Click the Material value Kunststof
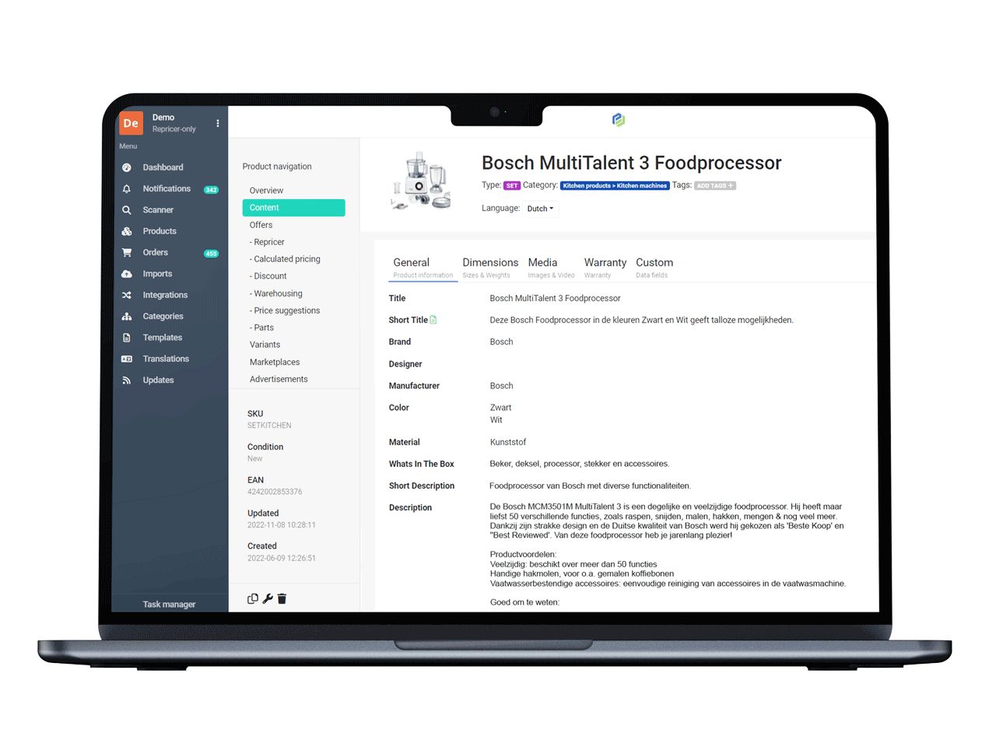 tap(508, 442)
